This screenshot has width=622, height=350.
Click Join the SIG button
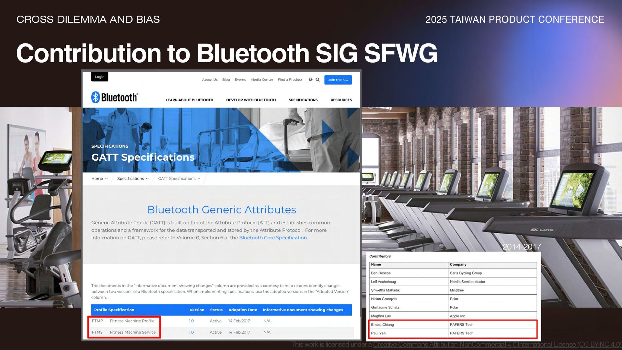(x=338, y=80)
